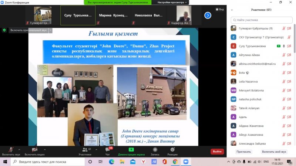Select Марина Кузнец... participant tile
296x166 pixels.
113,15
